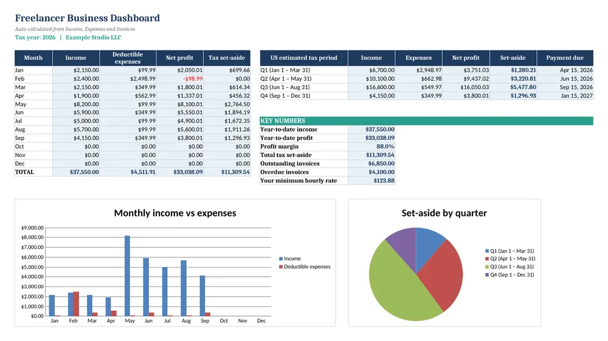Viewport: 608px width, 341px height.
Task: Select Year-to-date income value
Action: click(x=371, y=129)
